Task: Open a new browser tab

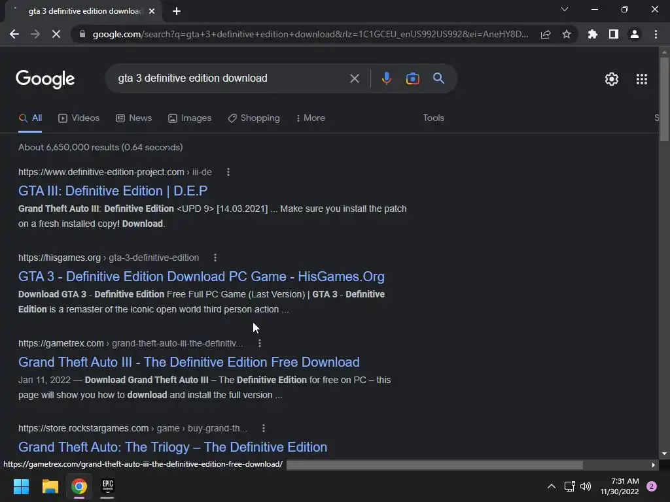Action: point(177,11)
